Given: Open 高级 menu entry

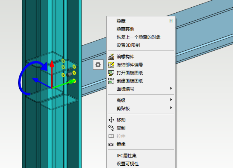Looking at the screenshot, I should coord(141,100).
